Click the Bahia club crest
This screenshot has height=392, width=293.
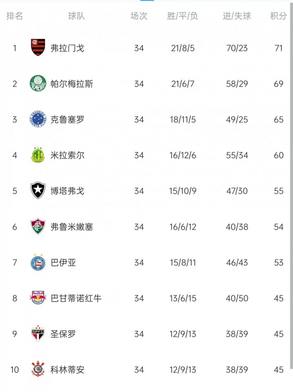tap(38, 263)
